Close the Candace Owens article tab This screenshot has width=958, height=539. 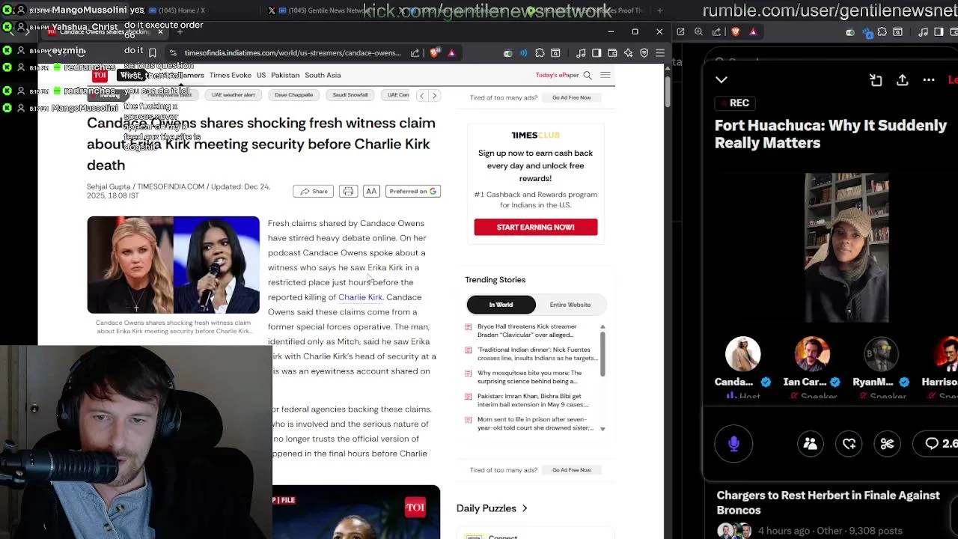[159, 32]
